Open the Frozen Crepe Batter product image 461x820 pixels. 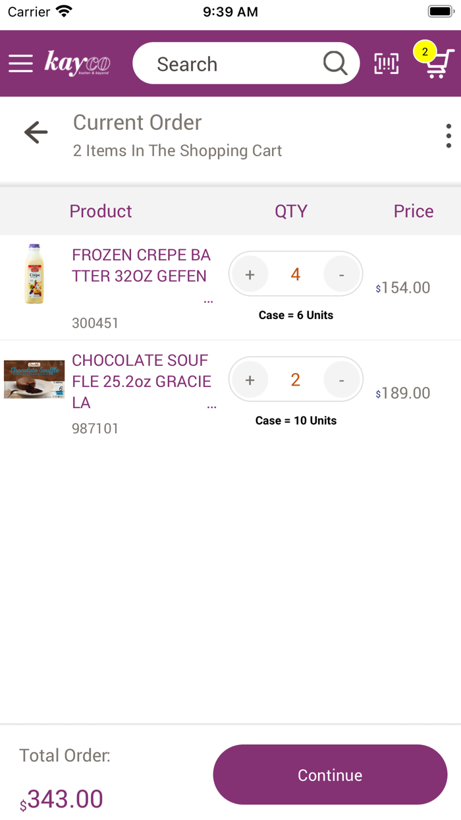click(34, 274)
